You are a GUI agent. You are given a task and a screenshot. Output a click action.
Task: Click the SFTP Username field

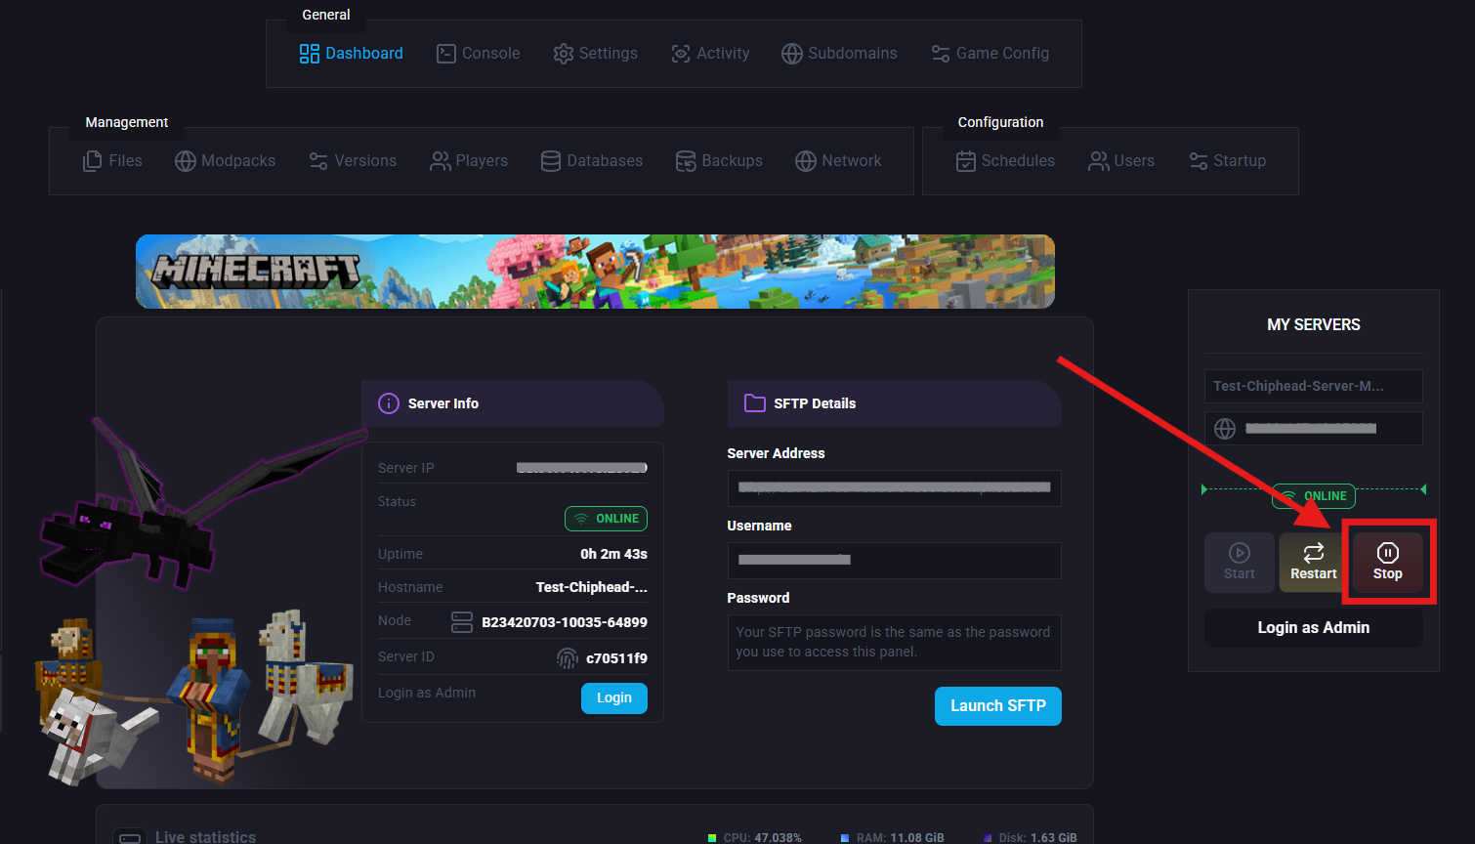(895, 561)
